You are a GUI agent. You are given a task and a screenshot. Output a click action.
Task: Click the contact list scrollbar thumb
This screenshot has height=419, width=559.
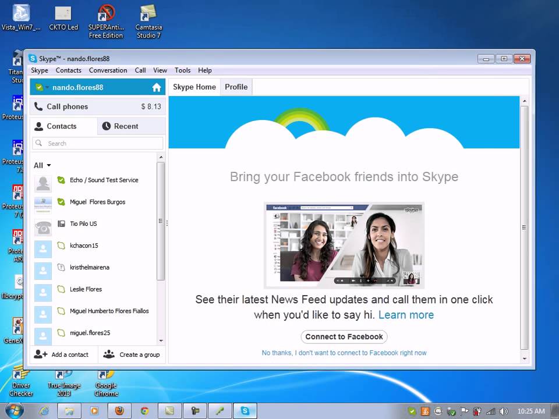pyautogui.click(x=161, y=221)
